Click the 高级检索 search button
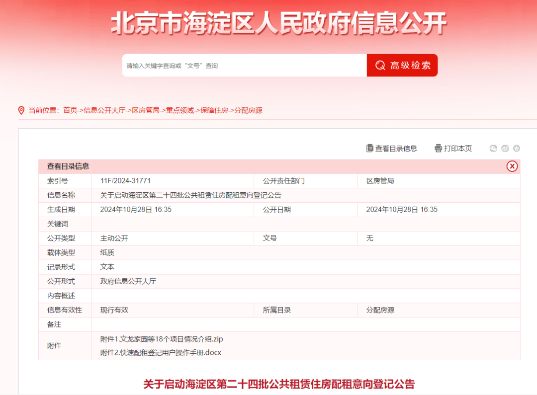 [x=402, y=65]
